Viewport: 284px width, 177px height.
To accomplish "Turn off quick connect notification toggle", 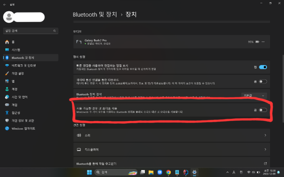I will tap(263, 67).
